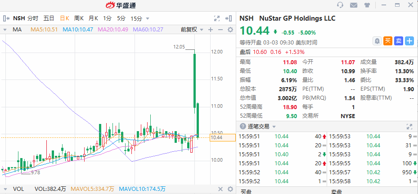
Task: Click the 换手率 13.30% value
Action: (405, 71)
